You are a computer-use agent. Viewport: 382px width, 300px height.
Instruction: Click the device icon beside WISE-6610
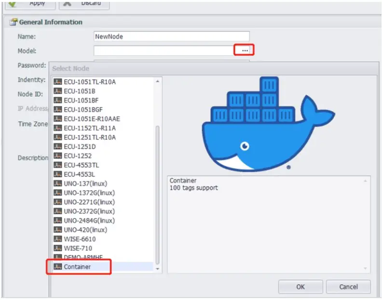tap(58, 239)
